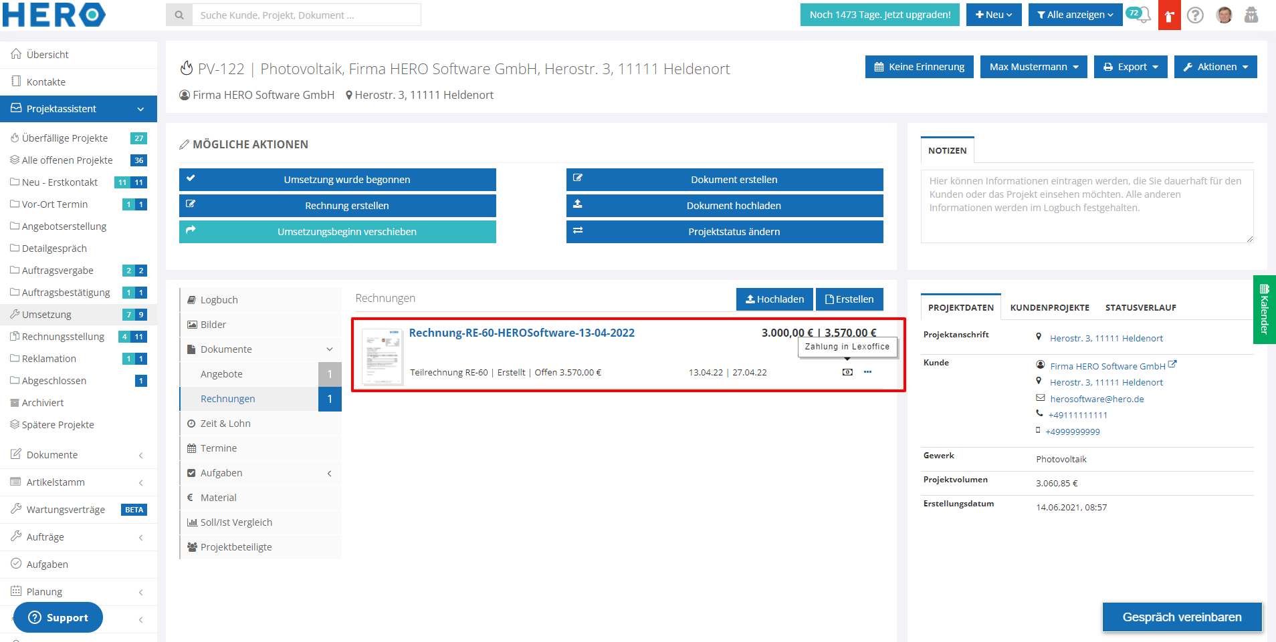The height and width of the screenshot is (642, 1276).
Task: Click Erstellen button in Rechnungen
Action: (x=849, y=299)
